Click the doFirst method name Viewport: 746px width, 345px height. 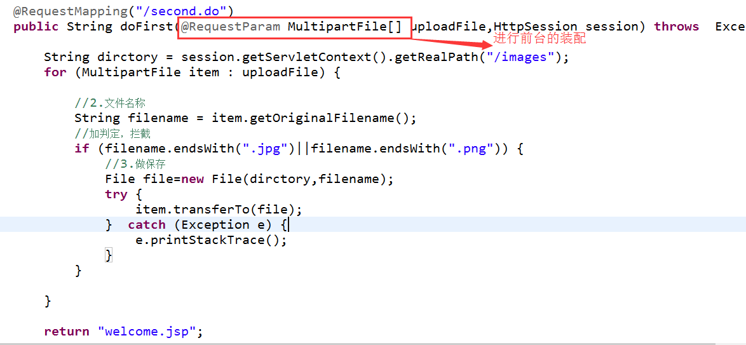[147, 26]
